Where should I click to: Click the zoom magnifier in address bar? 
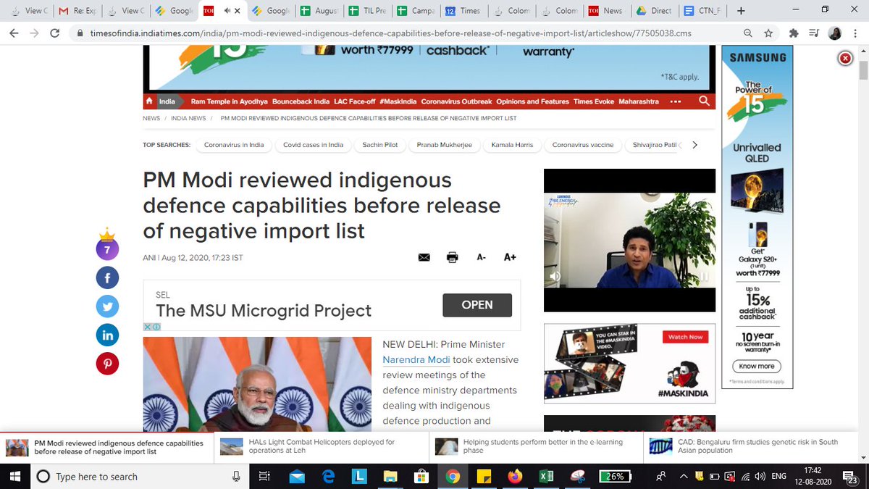[748, 33]
